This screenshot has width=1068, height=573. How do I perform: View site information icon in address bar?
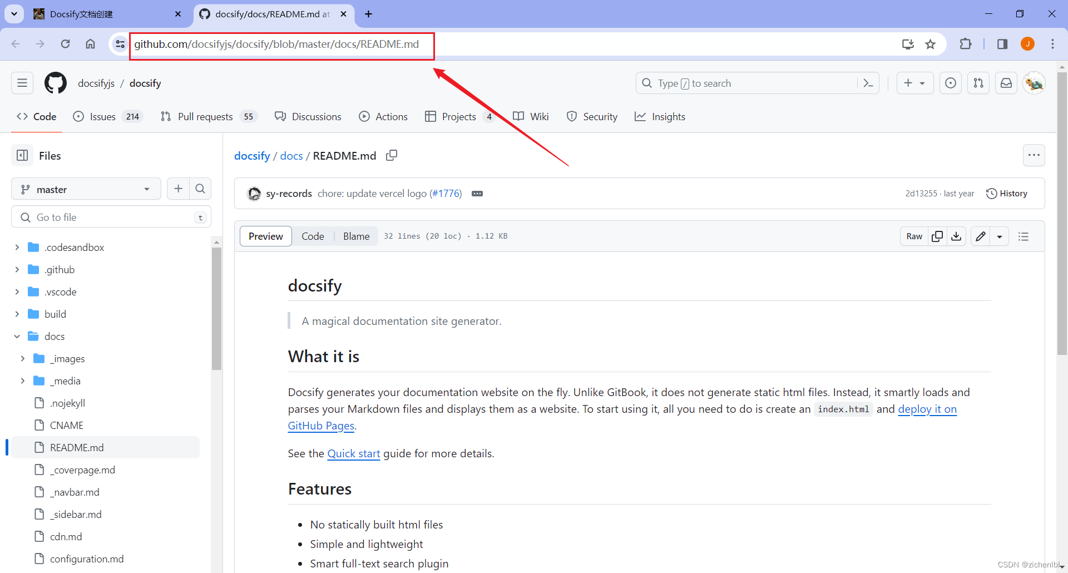(x=120, y=44)
